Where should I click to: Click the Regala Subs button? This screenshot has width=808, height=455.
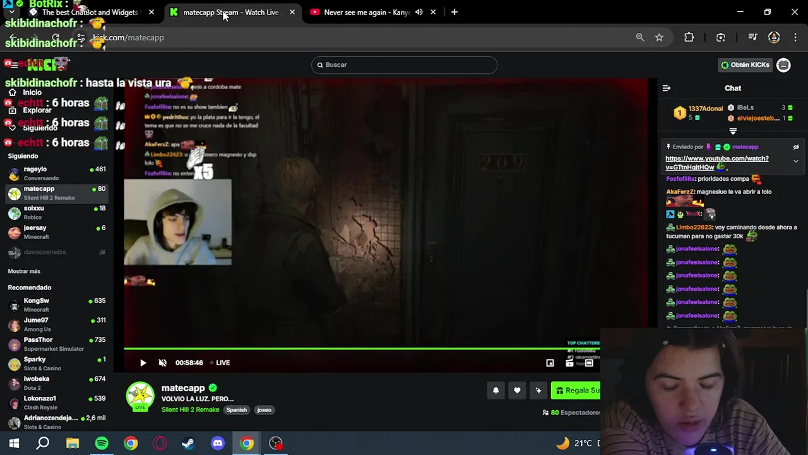point(576,391)
